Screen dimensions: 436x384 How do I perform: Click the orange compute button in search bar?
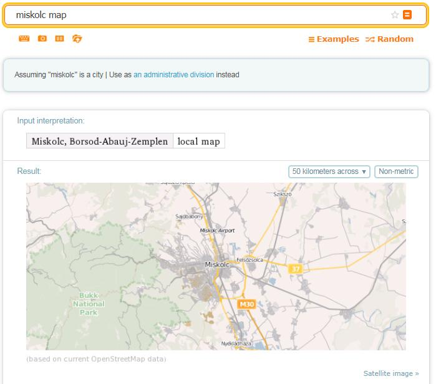407,15
